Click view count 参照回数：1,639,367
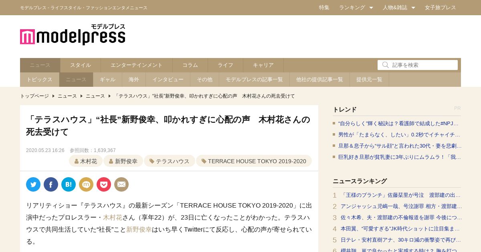The height and width of the screenshot is (252, 481). coord(93,150)
